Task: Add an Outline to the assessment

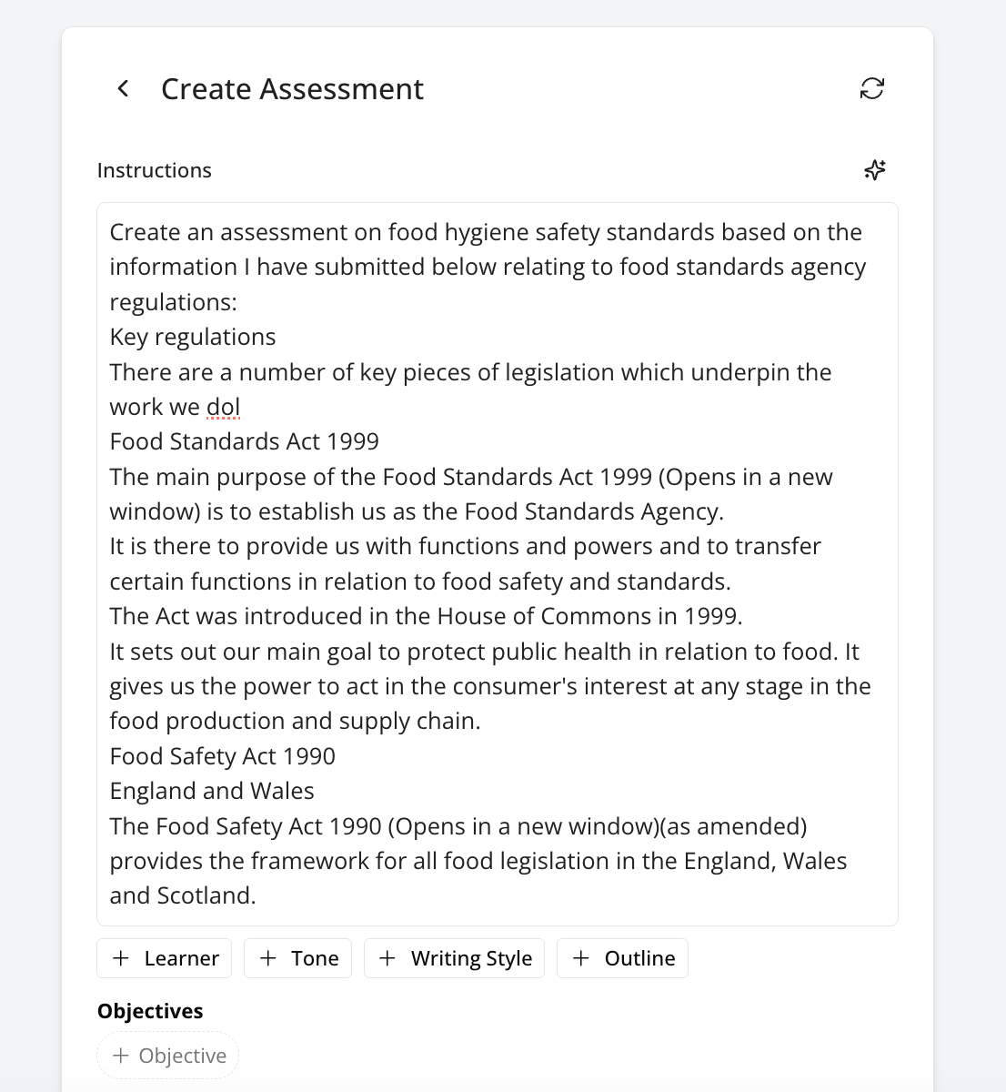Action: pyautogui.click(x=622, y=958)
